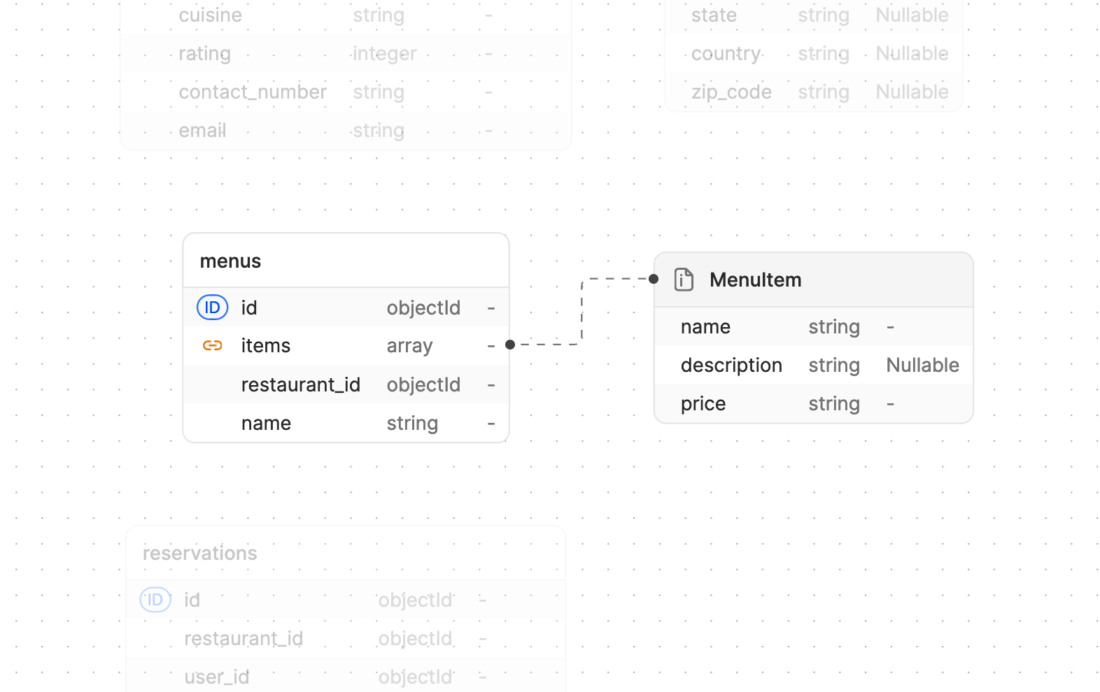1100x692 pixels.
Task: Click the dashed relationship line between tables
Action: [582, 312]
